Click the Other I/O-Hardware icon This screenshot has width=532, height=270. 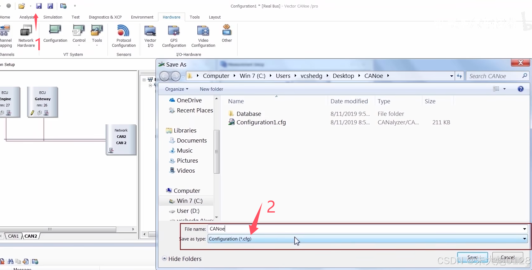pos(227,34)
